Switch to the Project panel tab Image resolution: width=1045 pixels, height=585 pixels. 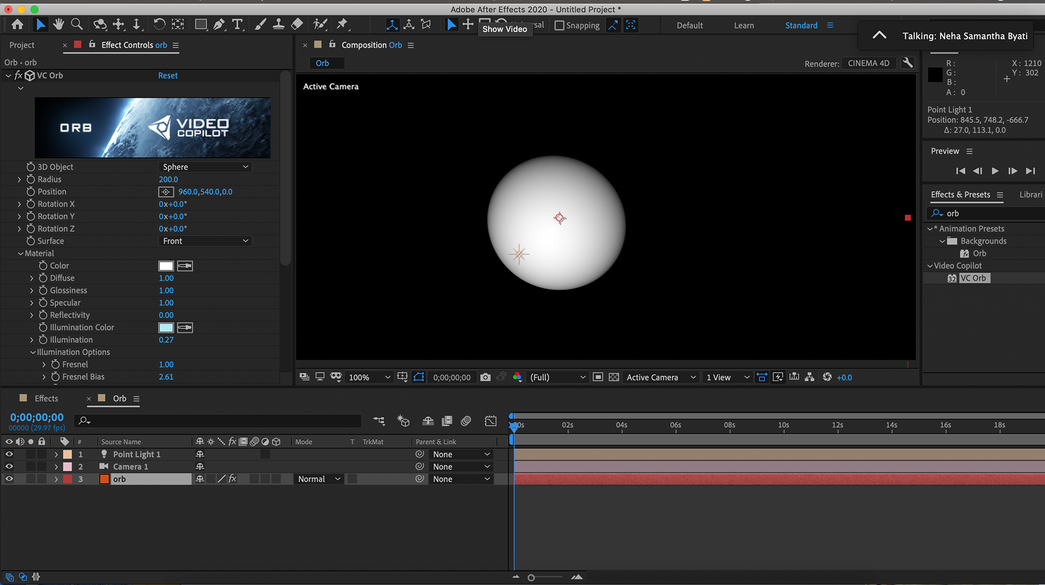pos(22,45)
